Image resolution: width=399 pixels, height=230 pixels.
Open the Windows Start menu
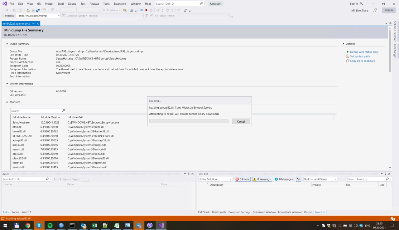click(5, 225)
